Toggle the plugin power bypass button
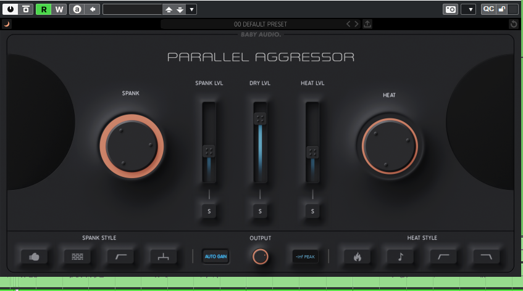 (10, 9)
